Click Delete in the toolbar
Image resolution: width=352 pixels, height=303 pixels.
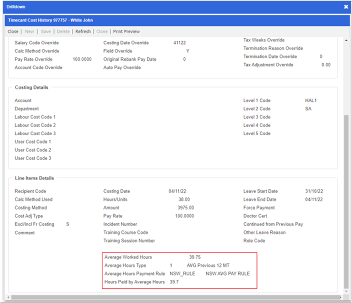(63, 31)
